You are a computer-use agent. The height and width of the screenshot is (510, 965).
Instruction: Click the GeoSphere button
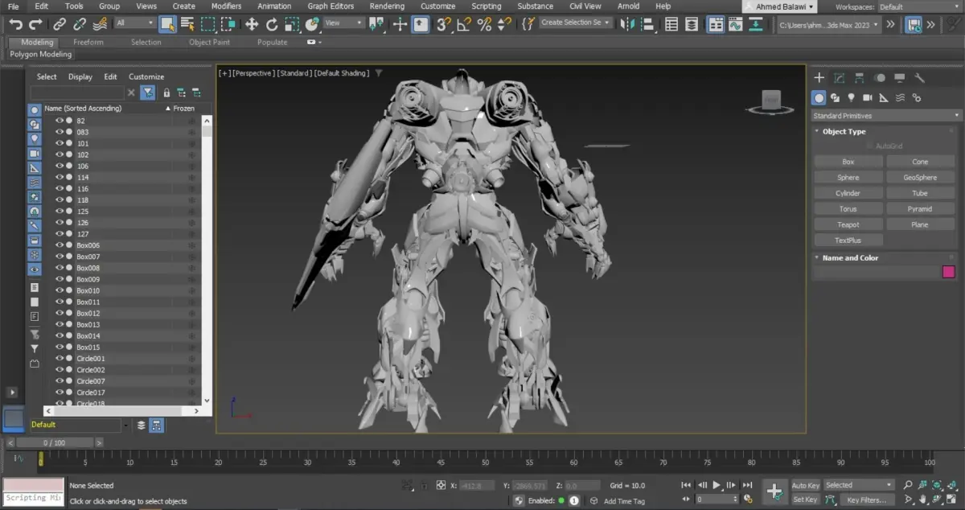click(919, 178)
